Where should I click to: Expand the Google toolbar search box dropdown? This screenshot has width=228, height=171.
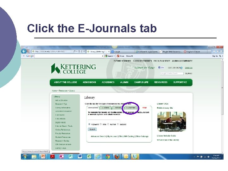[x=103, y=56]
